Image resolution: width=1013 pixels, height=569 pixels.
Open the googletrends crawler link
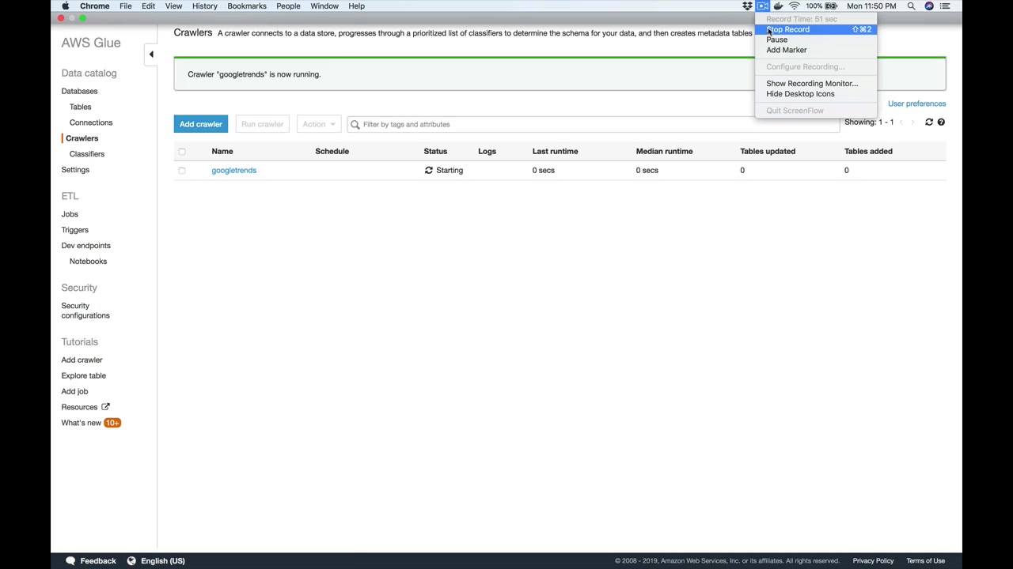pos(233,171)
